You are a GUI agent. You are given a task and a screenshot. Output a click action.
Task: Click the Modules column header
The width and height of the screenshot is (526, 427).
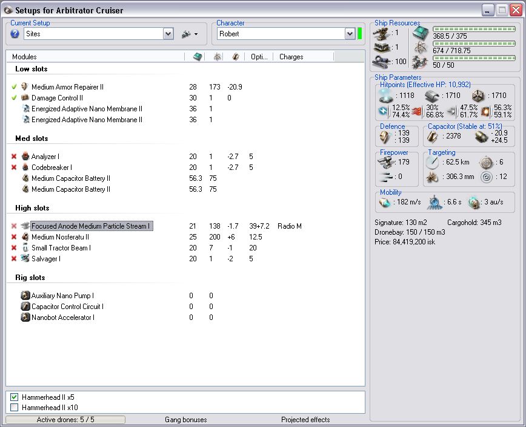coord(24,57)
